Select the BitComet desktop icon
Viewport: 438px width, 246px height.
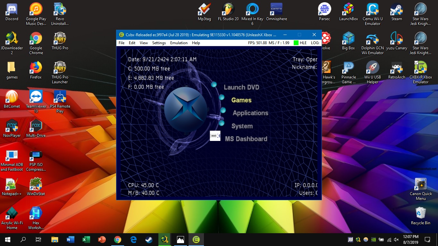(x=12, y=100)
